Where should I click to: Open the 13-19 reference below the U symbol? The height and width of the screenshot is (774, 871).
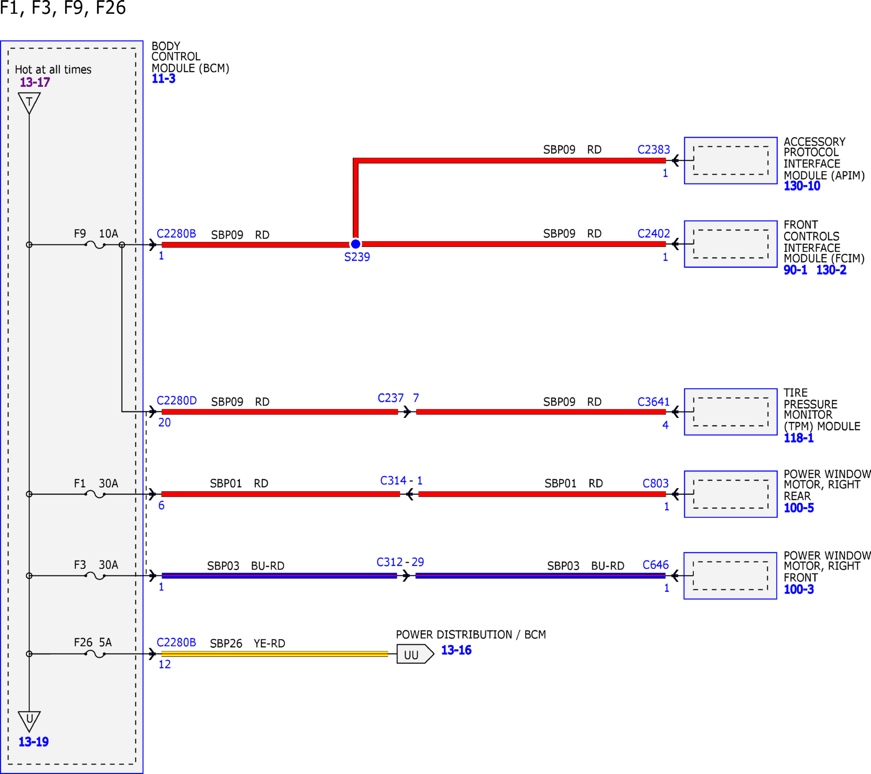coord(34,742)
